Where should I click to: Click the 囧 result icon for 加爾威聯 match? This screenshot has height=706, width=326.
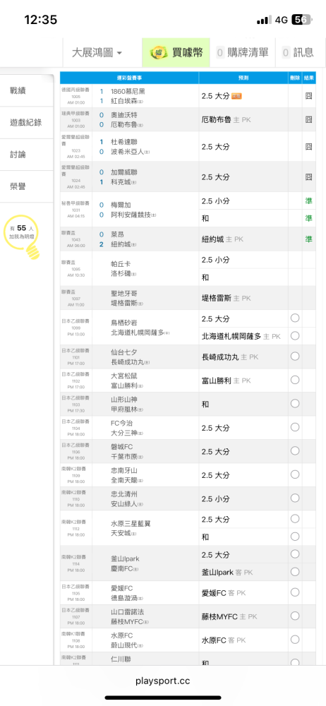coord(309,177)
